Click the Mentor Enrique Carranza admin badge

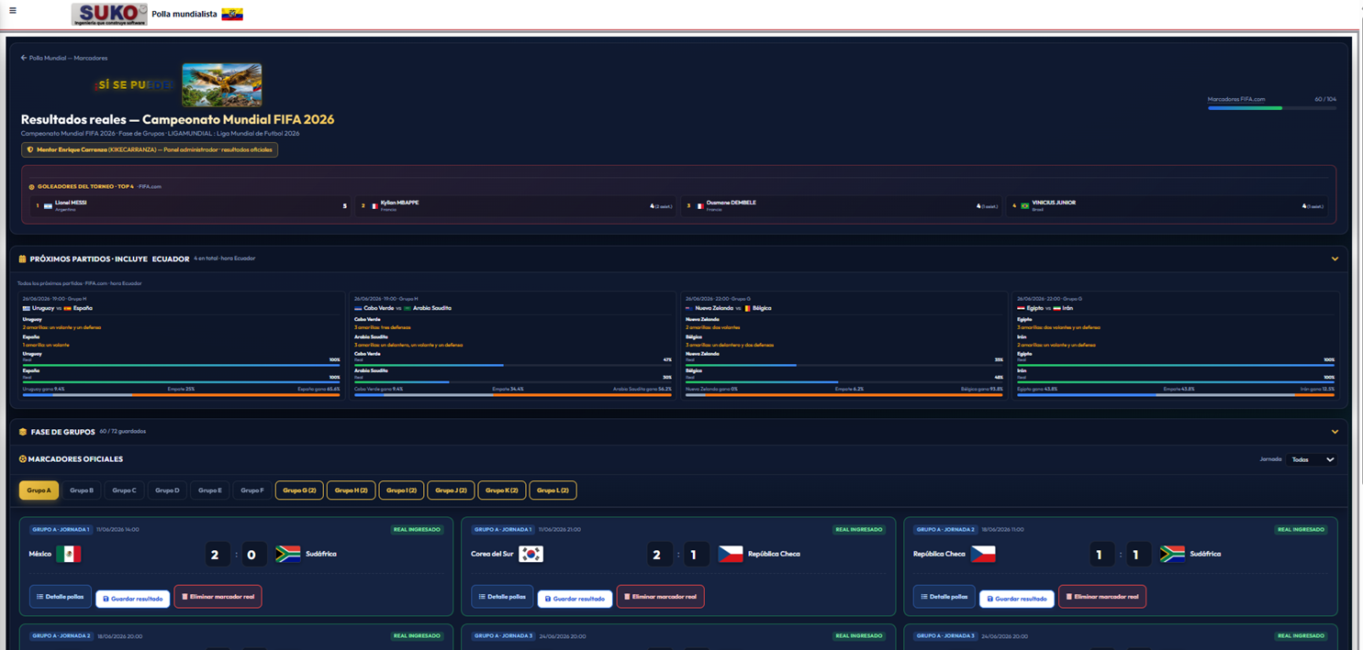(150, 149)
